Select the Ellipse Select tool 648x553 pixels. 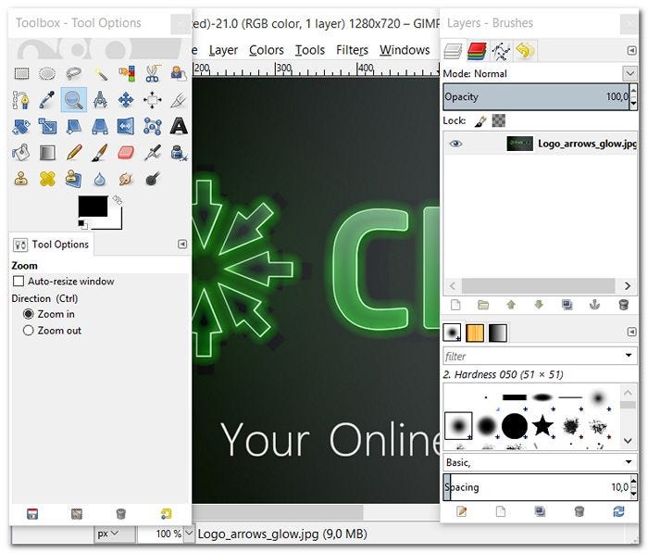coord(47,73)
